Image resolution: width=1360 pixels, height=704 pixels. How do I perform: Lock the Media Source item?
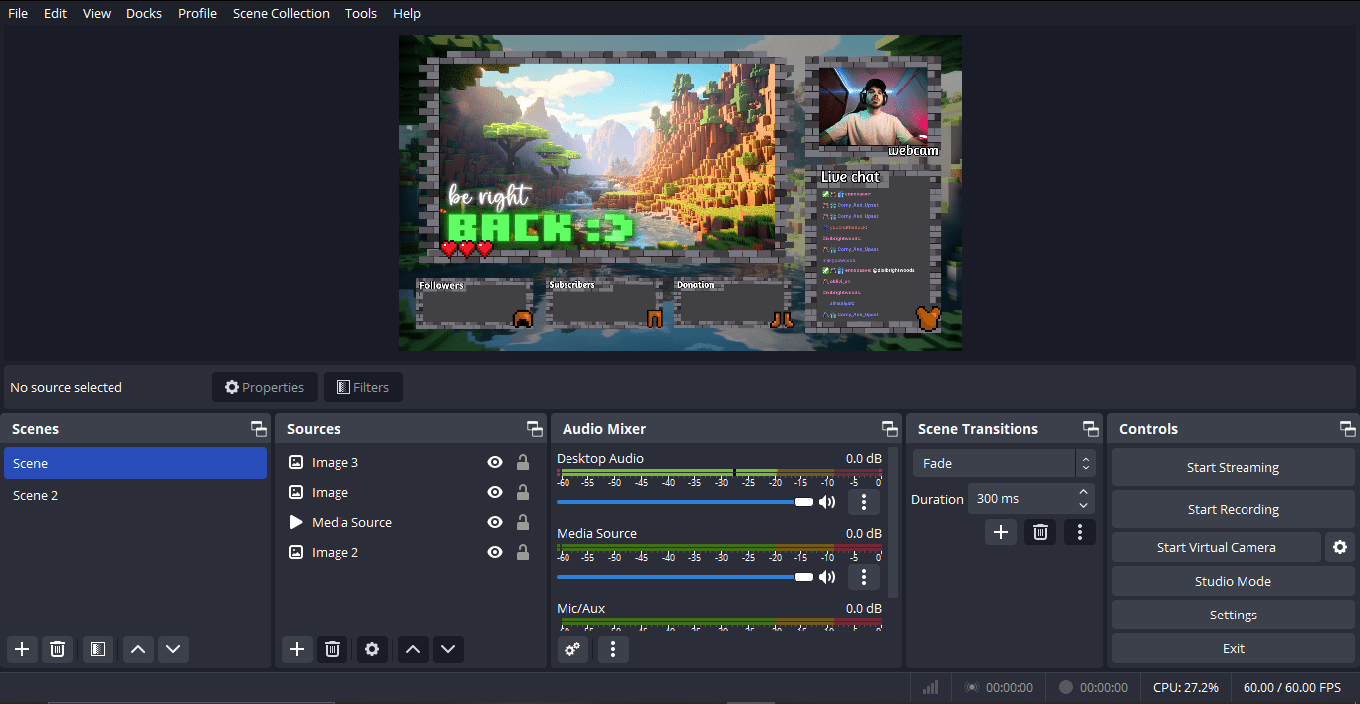[523, 522]
